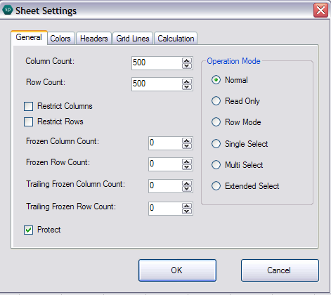Switch to the General tab
Viewport: 331px width, 295px height.
[x=29, y=37]
